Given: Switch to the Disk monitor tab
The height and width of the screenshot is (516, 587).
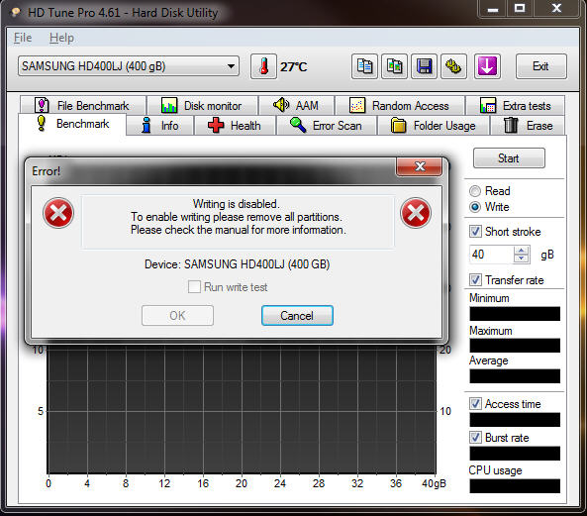Looking at the screenshot, I should tap(203, 106).
